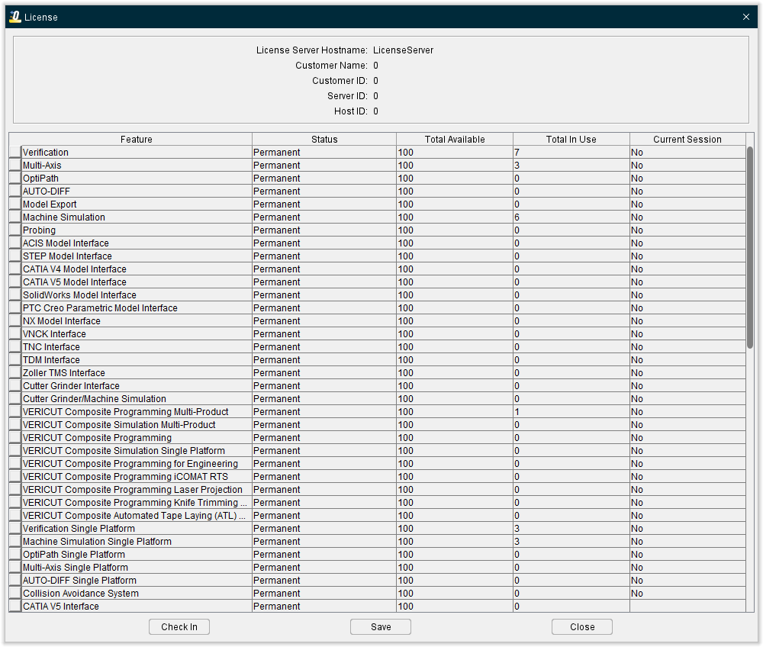This screenshot has height=647, width=763.
Task: Click the CATIA V5 Model Interface cell
Action: (x=137, y=282)
